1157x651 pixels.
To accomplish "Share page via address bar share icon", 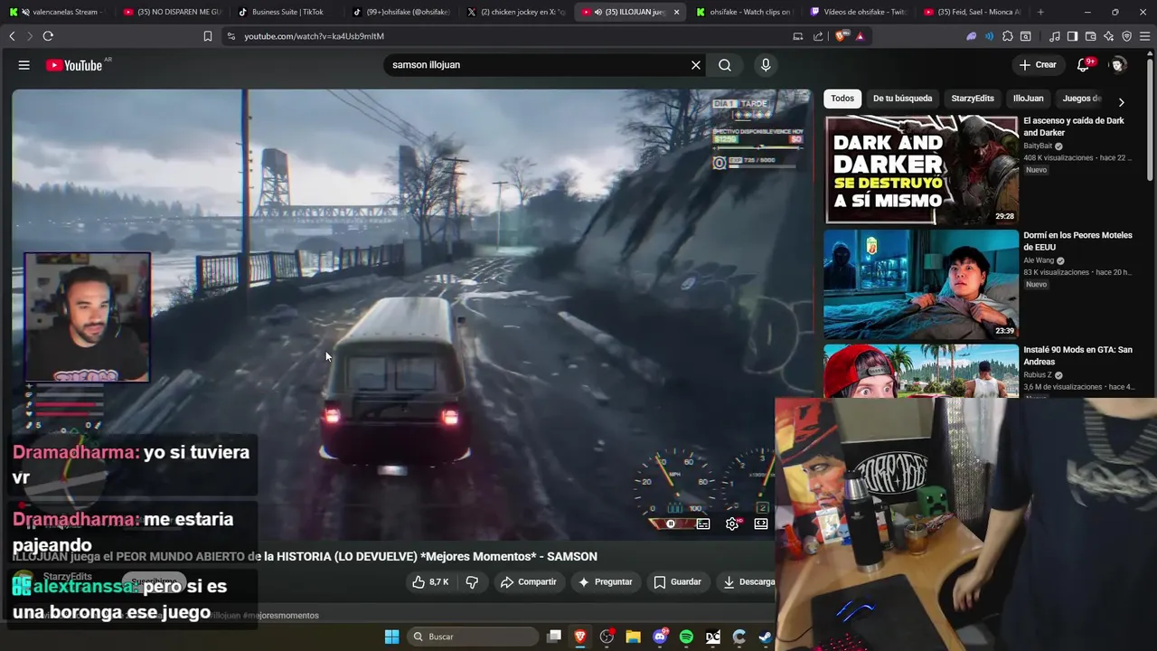I will point(818,36).
